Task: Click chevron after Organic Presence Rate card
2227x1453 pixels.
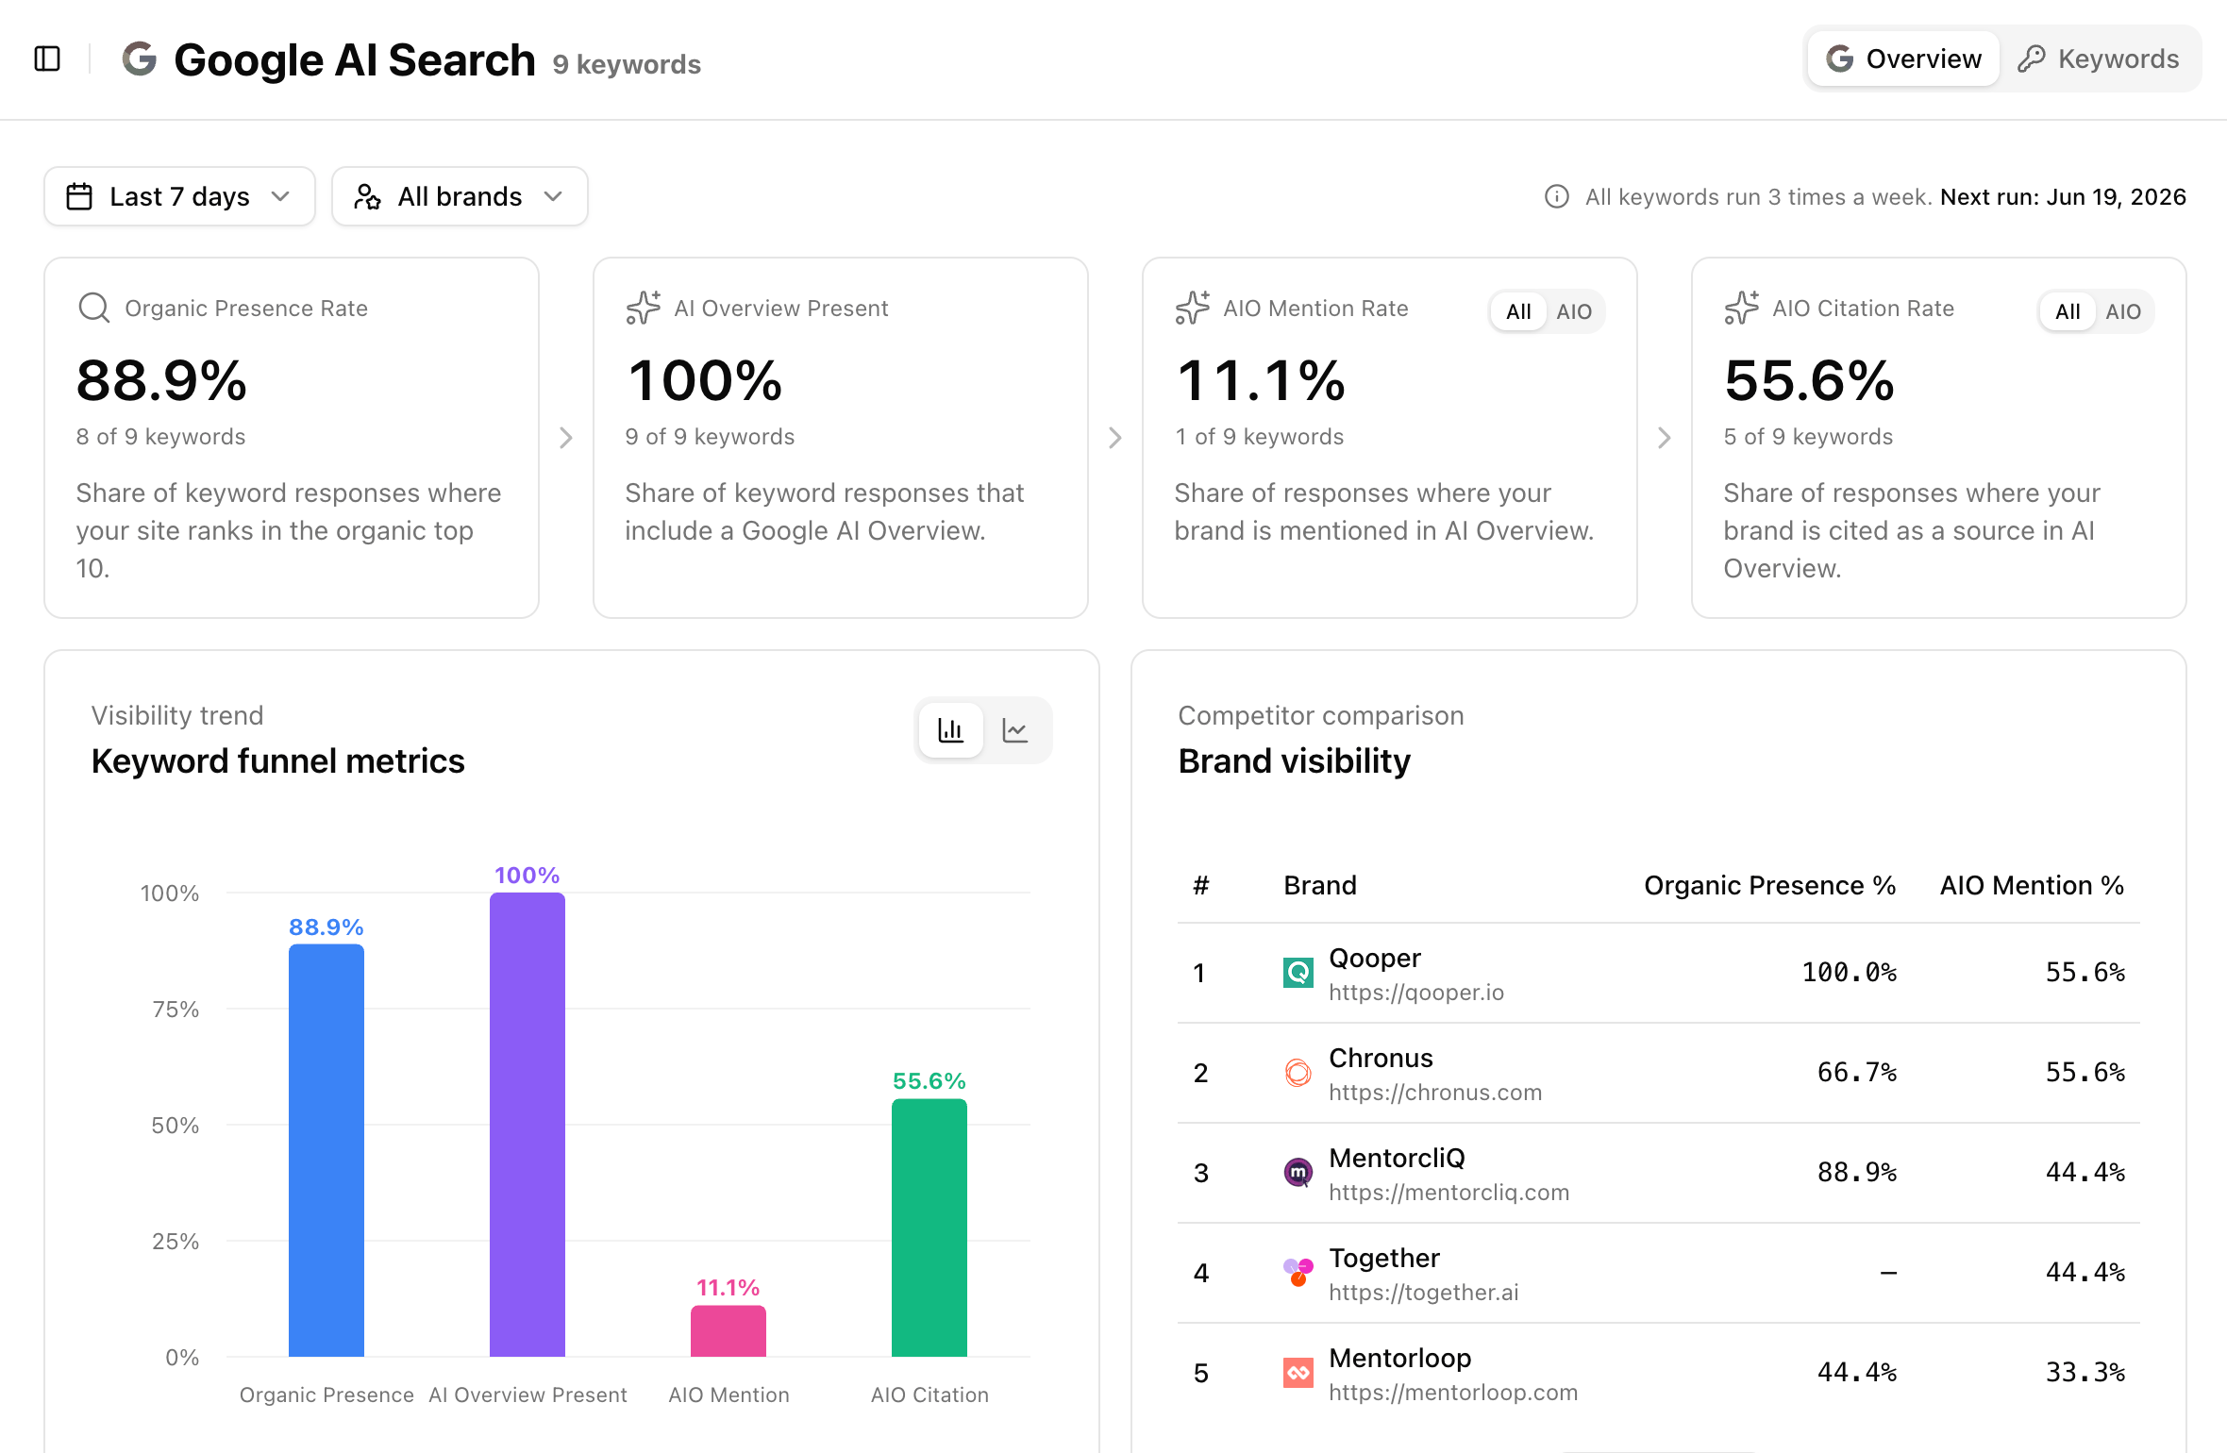Action: tap(566, 438)
